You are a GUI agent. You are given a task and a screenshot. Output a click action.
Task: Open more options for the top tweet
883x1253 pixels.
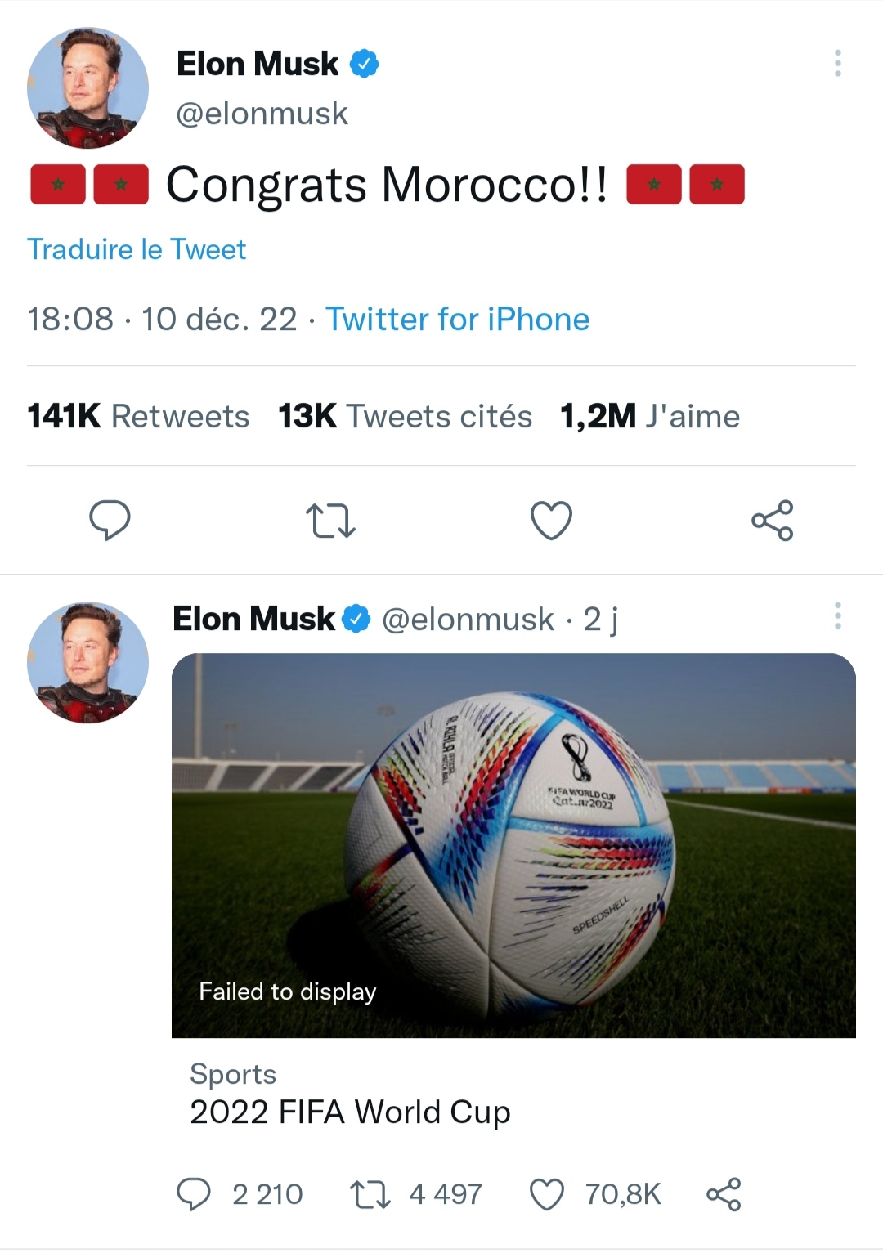pyautogui.click(x=837, y=64)
